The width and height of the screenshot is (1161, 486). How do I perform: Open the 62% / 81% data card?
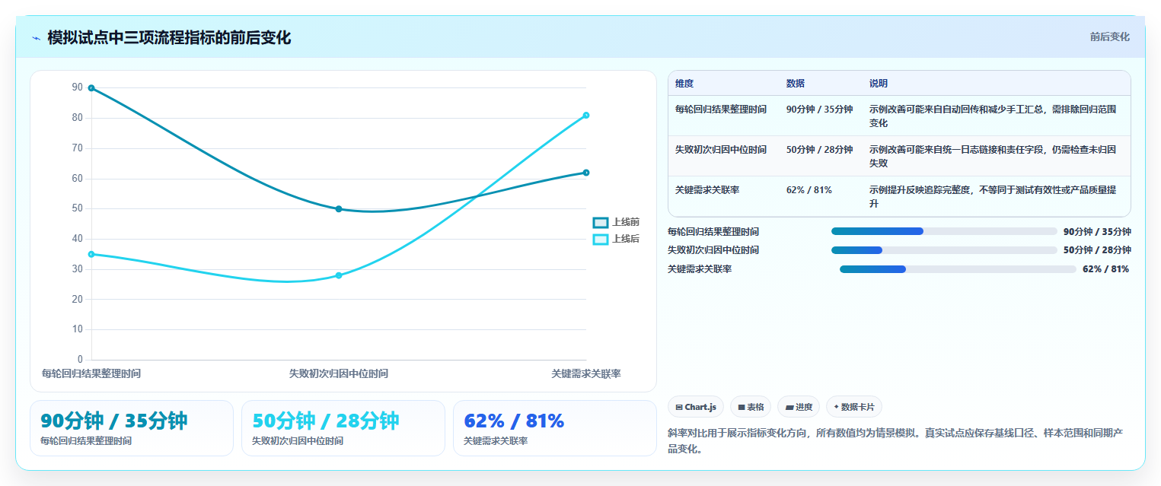point(555,428)
